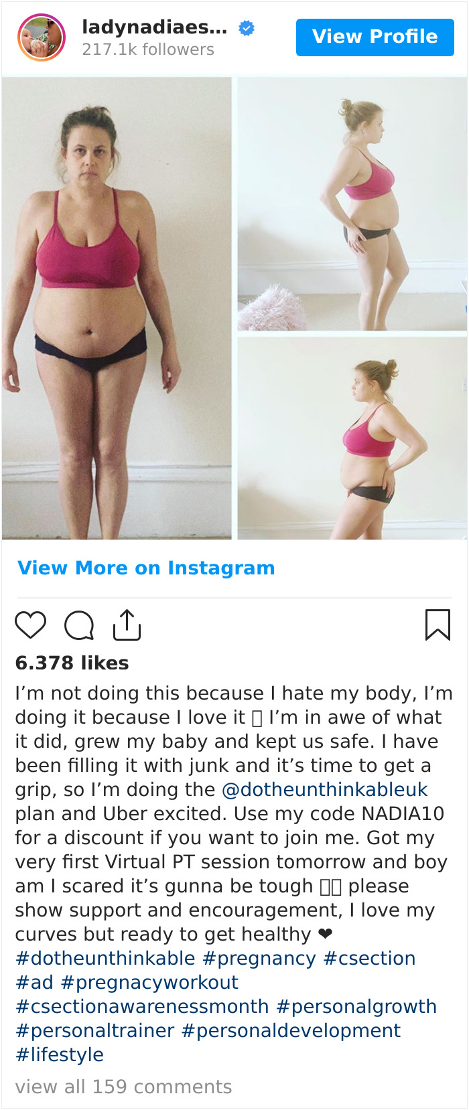The height and width of the screenshot is (1110, 469).
Task: Click the View Profile button
Action: click(375, 37)
